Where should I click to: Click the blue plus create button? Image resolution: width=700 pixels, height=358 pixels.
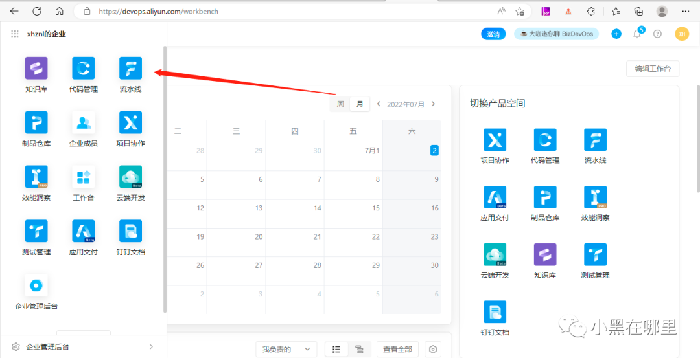pyautogui.click(x=616, y=34)
